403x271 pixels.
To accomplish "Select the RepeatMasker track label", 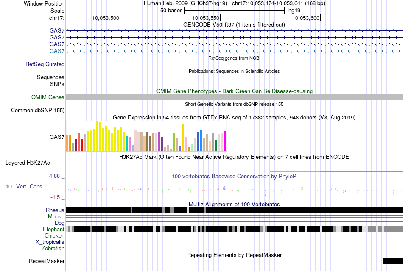I will 47,261.
